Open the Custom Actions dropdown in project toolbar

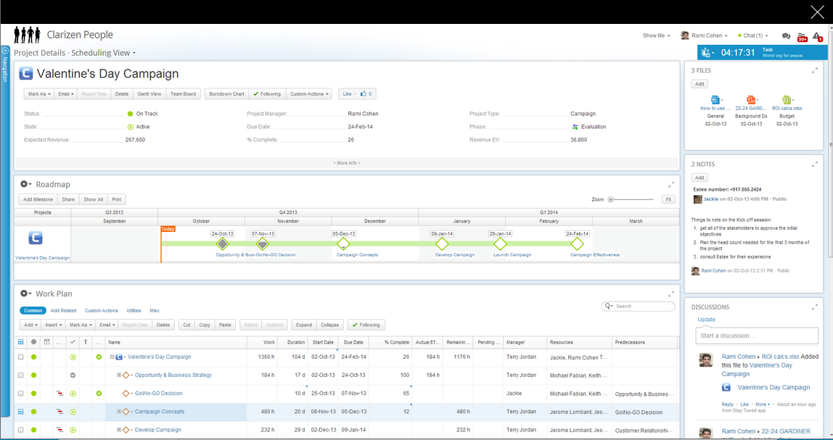click(308, 94)
